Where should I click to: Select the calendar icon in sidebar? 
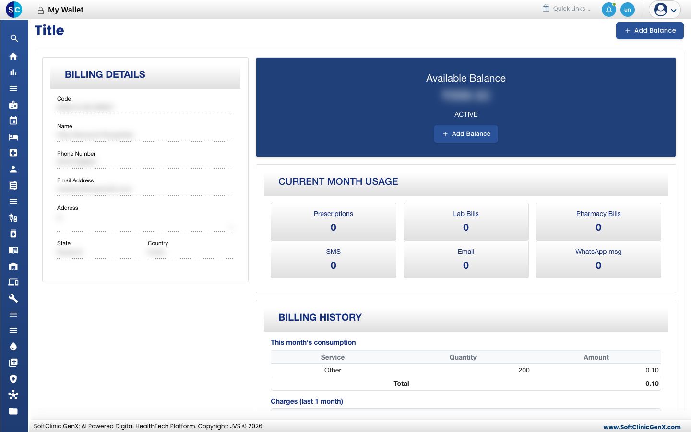(13, 120)
